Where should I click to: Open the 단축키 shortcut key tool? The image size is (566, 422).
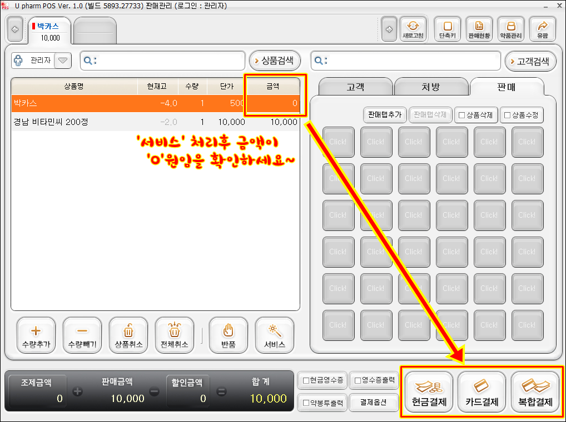tap(448, 29)
